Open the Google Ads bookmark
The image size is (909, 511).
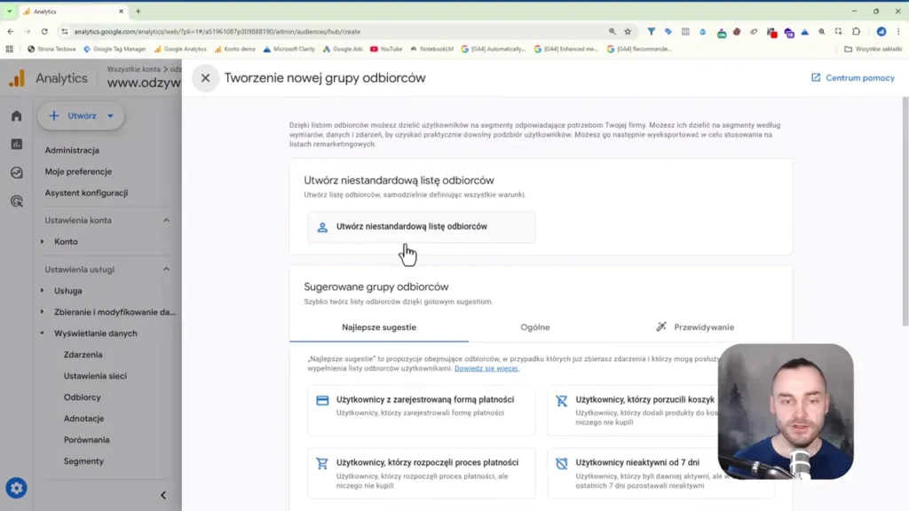pyautogui.click(x=343, y=50)
